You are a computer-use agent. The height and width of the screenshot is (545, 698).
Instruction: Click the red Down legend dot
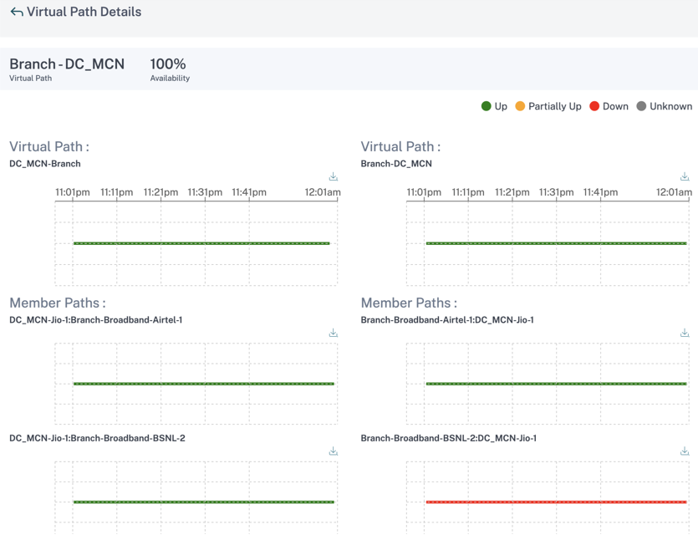(x=594, y=106)
